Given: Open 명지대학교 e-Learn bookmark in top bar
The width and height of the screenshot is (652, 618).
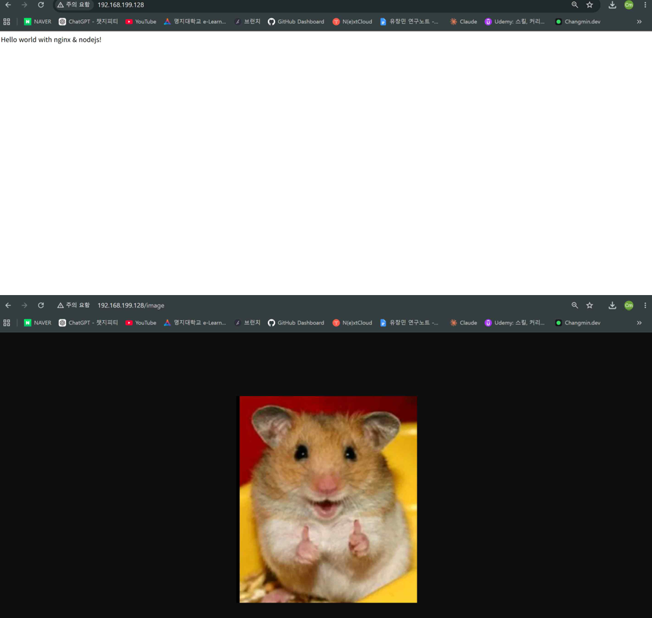Looking at the screenshot, I should (195, 21).
